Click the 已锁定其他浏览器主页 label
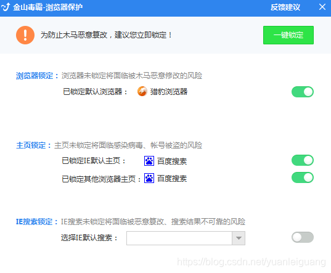331x273 pixels. coord(101,179)
